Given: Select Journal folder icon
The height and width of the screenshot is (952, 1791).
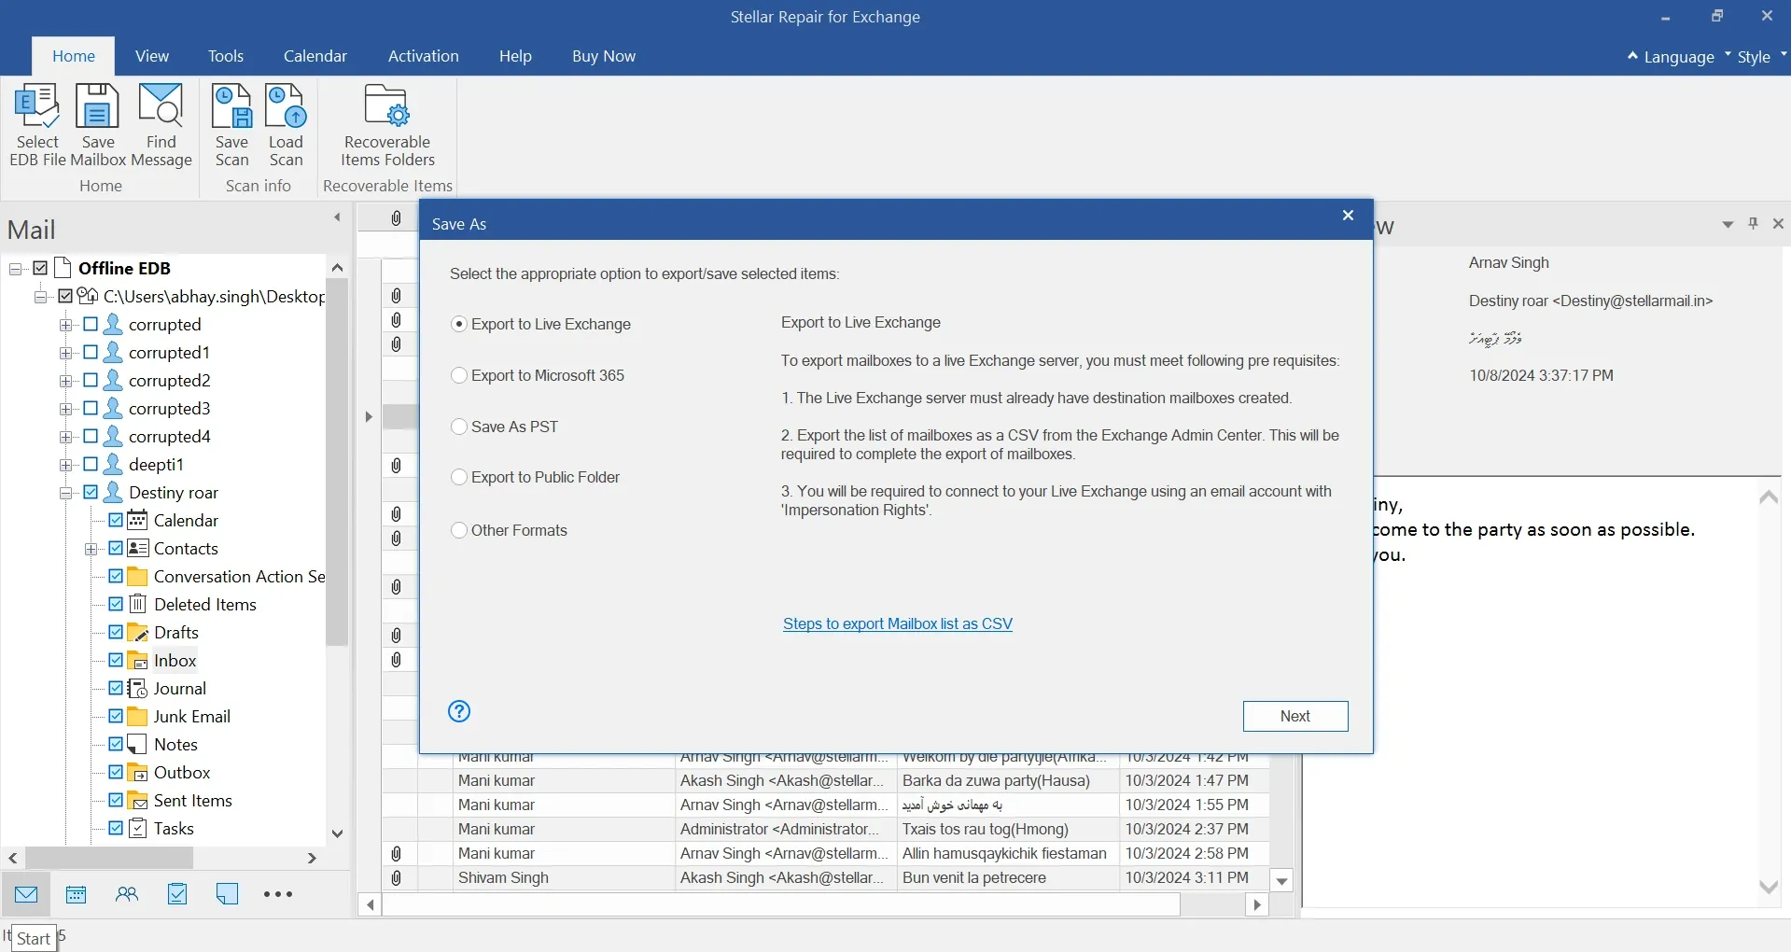Looking at the screenshot, I should 137,688.
